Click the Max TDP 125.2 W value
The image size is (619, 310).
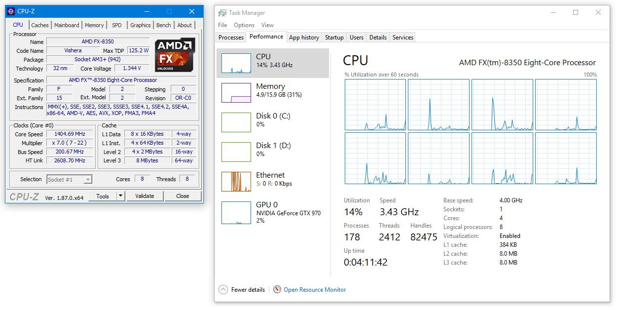point(138,51)
